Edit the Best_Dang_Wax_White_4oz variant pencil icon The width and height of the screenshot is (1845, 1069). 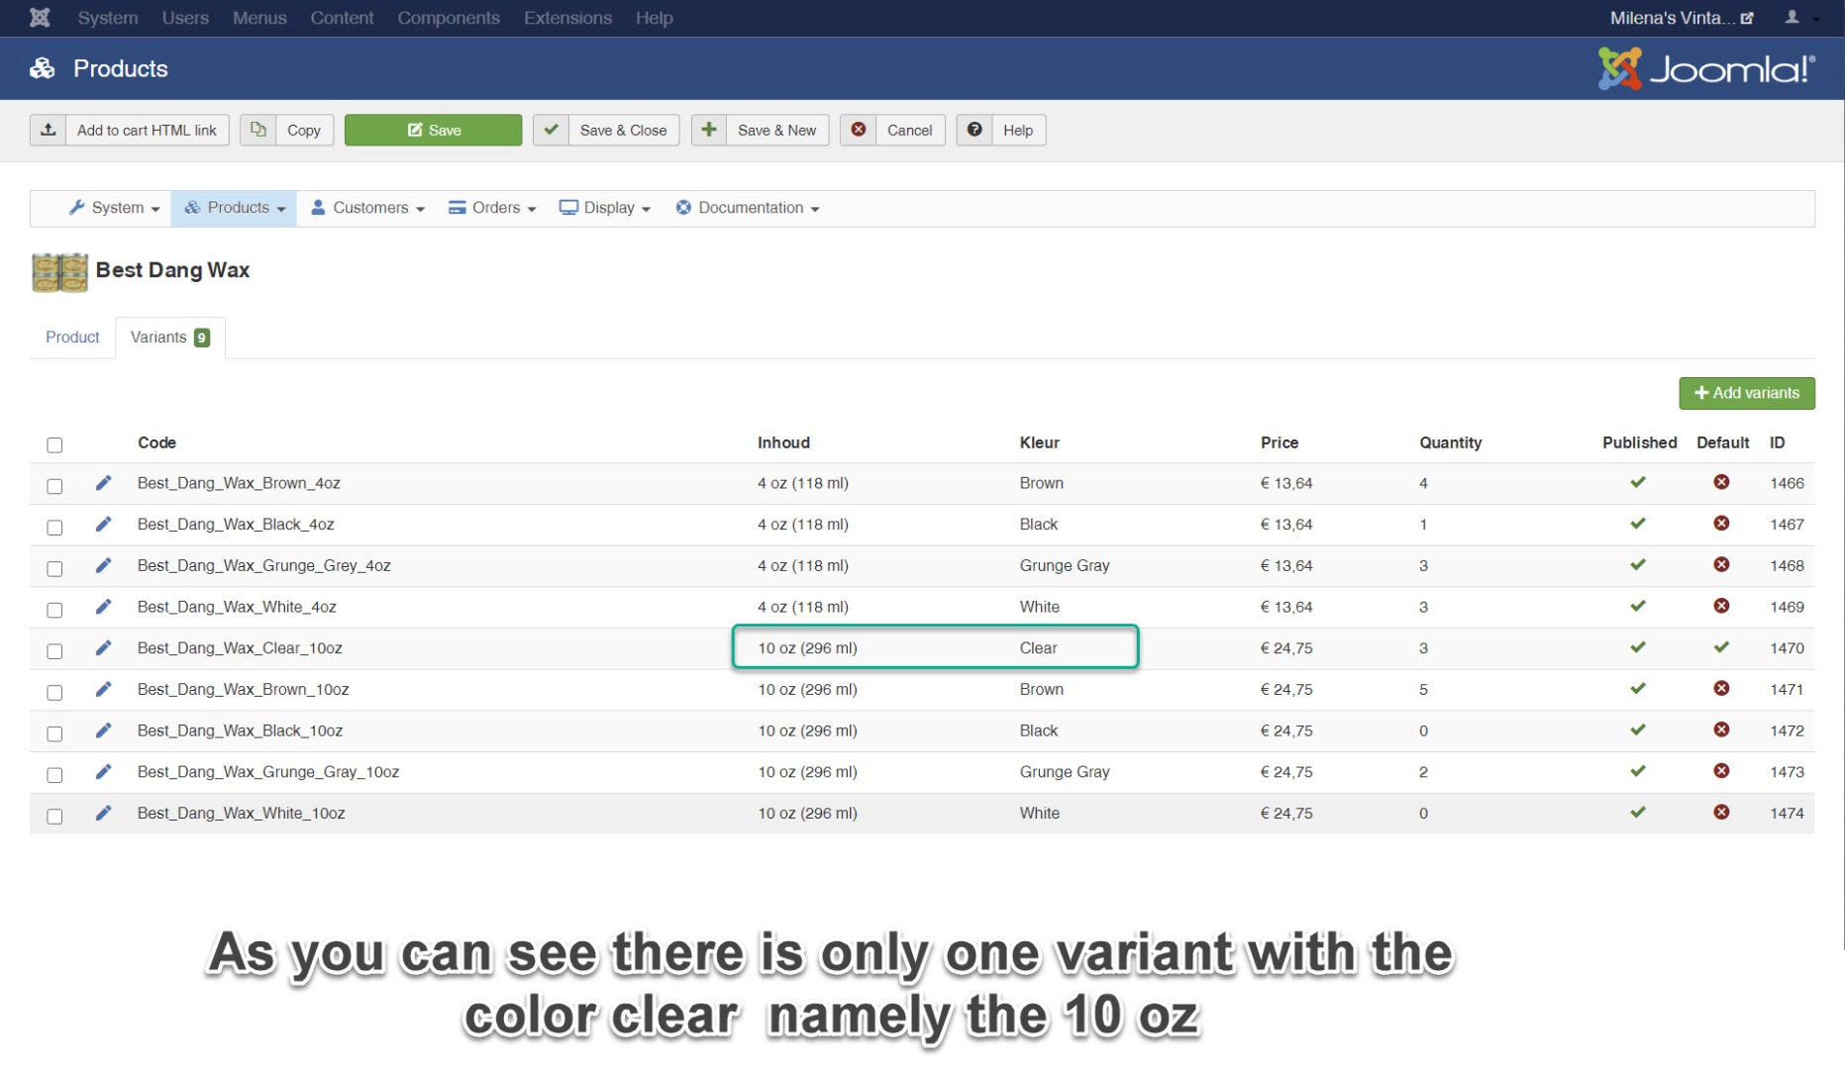(103, 607)
